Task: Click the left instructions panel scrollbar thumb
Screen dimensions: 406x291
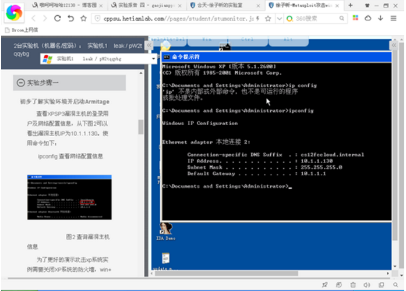Action: pos(140,127)
